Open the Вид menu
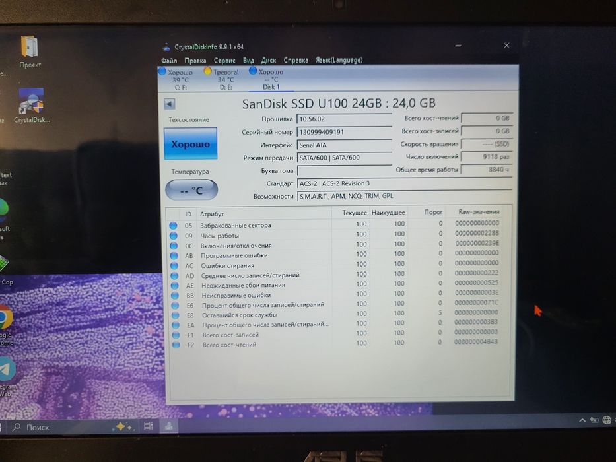 (x=248, y=61)
